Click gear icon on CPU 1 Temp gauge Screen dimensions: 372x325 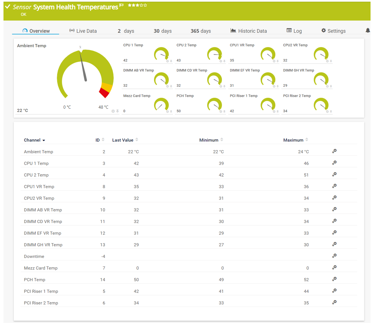coord(167,61)
